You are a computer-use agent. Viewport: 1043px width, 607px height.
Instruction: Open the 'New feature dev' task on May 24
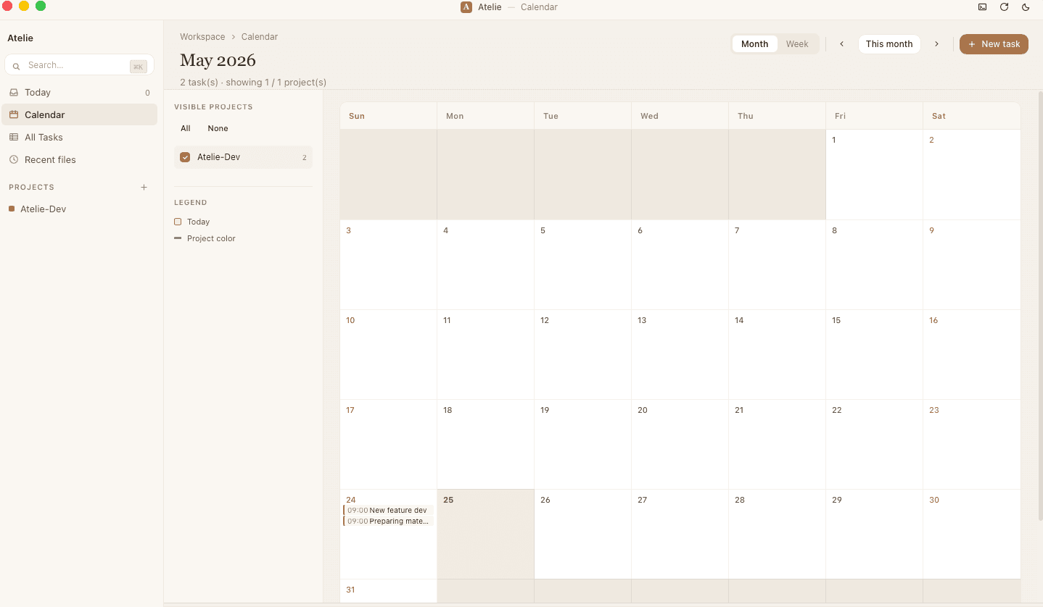[x=388, y=511]
